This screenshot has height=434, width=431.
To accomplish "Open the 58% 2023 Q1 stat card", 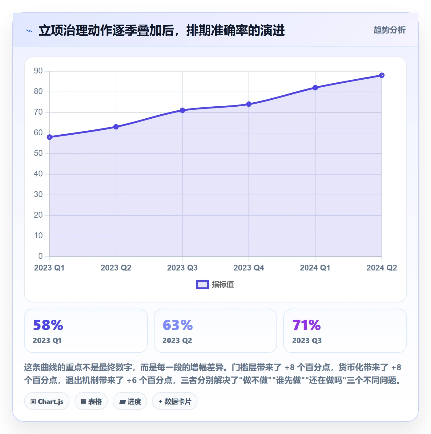I will [86, 331].
